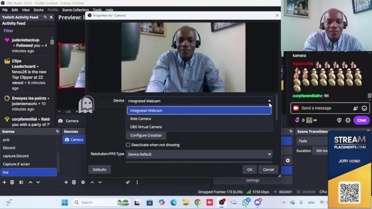The height and width of the screenshot is (209, 372).
Task: Select the pub scene
Action: coord(28,140)
